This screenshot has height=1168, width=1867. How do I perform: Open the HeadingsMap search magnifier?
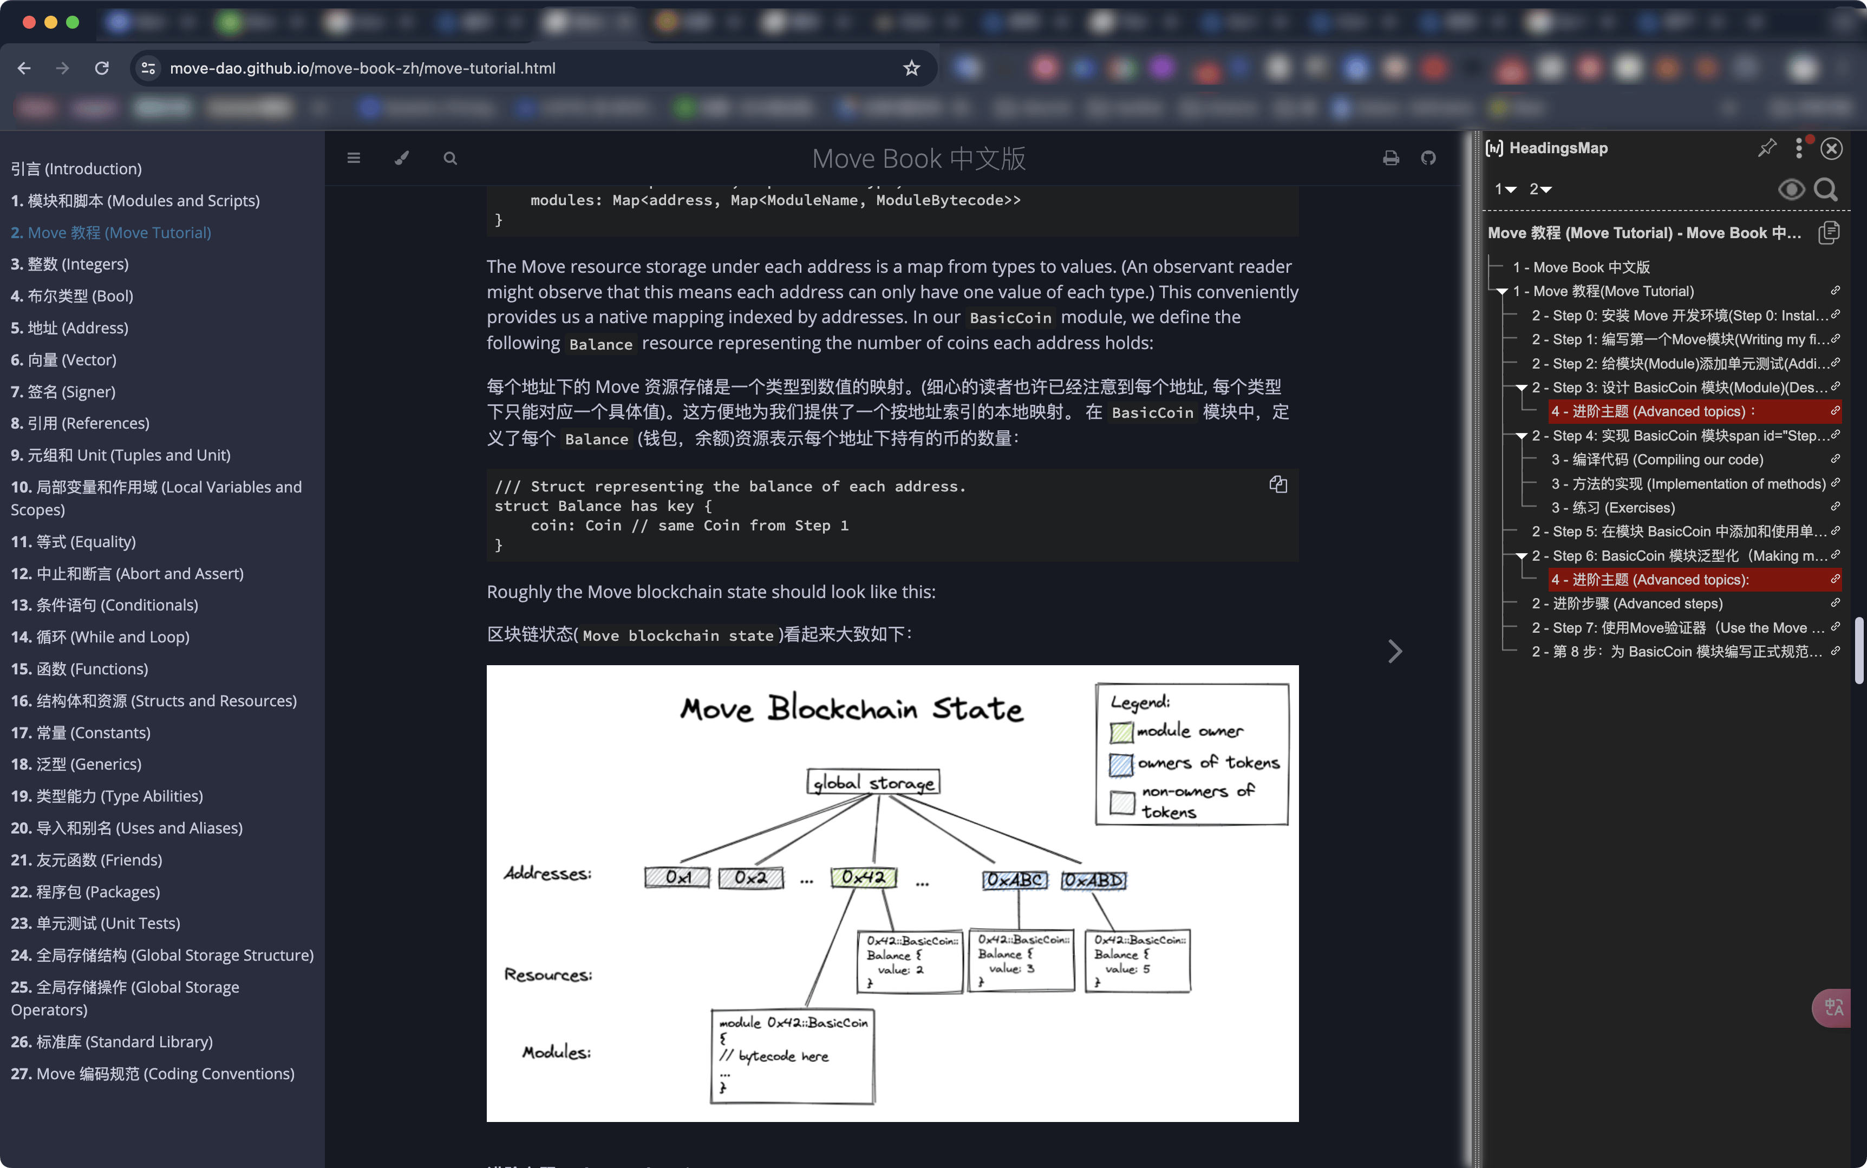[x=1826, y=189]
